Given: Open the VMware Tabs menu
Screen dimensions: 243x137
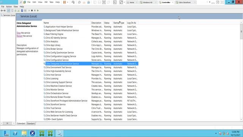Looking at the screenshot, I should click(x=51, y=2).
